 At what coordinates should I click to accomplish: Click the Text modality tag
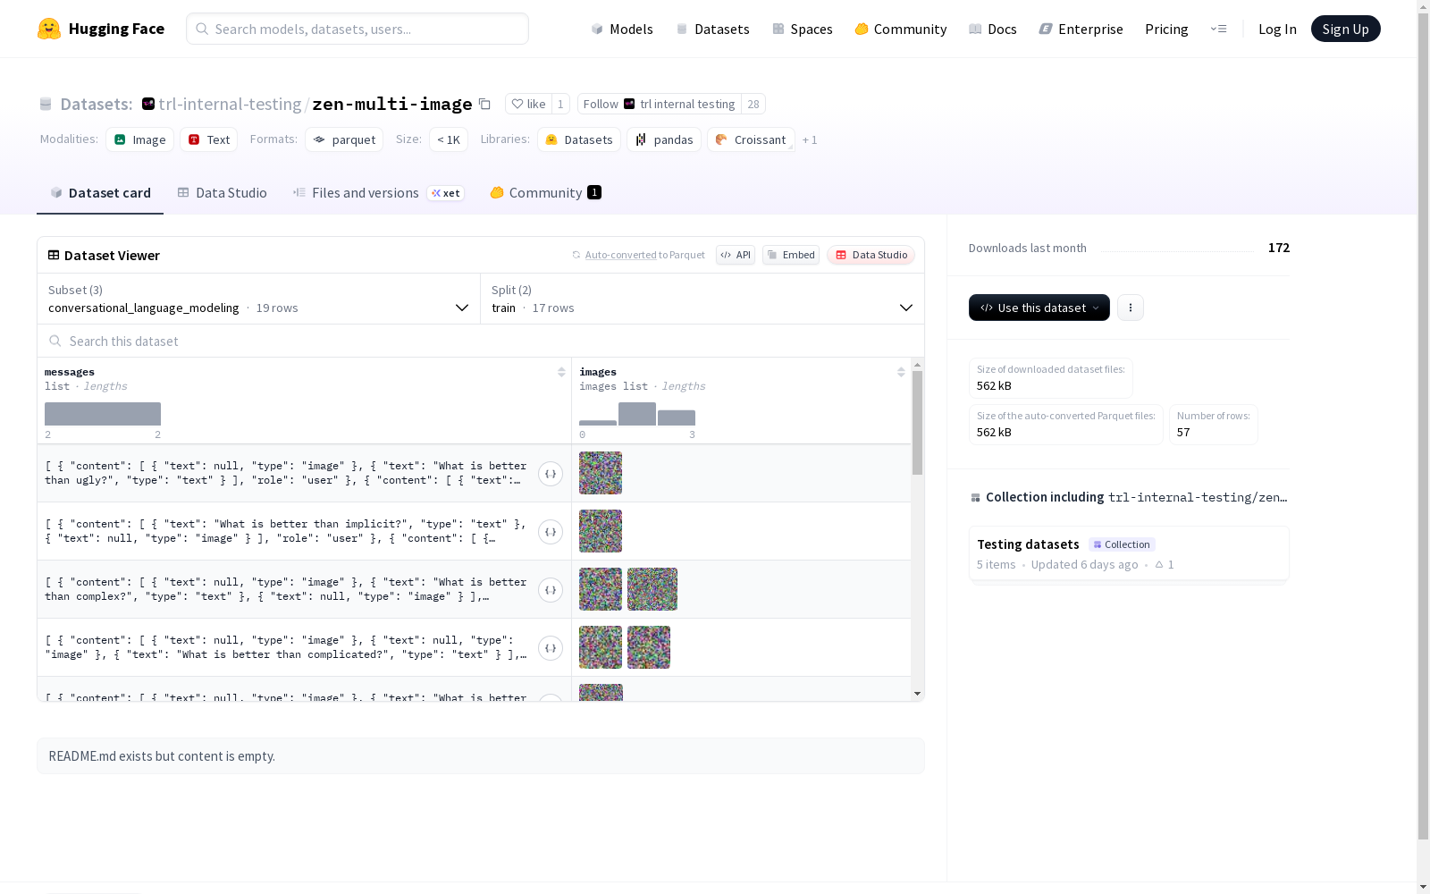click(x=208, y=139)
